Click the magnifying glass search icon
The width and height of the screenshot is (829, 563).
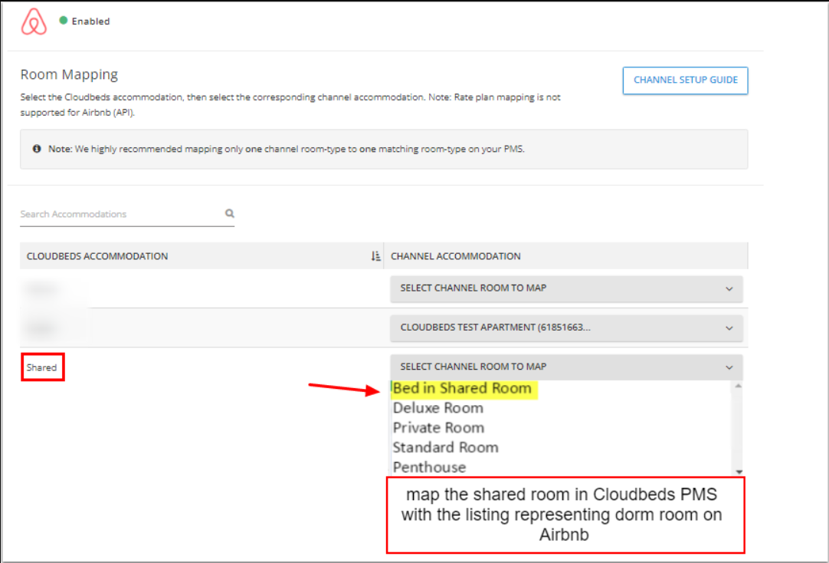229,214
